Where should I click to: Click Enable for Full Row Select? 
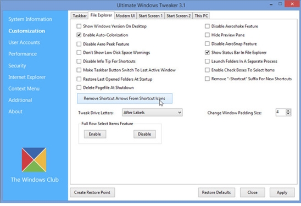pos(95,134)
